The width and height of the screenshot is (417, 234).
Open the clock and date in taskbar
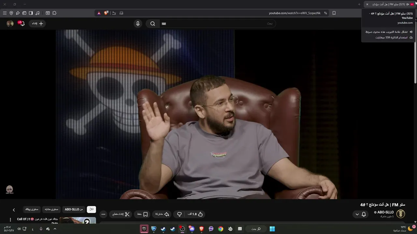pyautogui.click(x=9, y=229)
